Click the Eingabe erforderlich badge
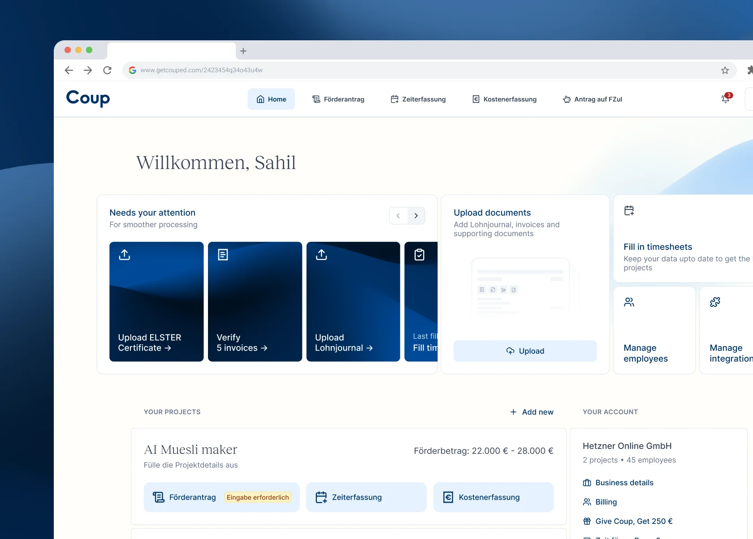Viewport: 753px width, 539px height. 258,497
